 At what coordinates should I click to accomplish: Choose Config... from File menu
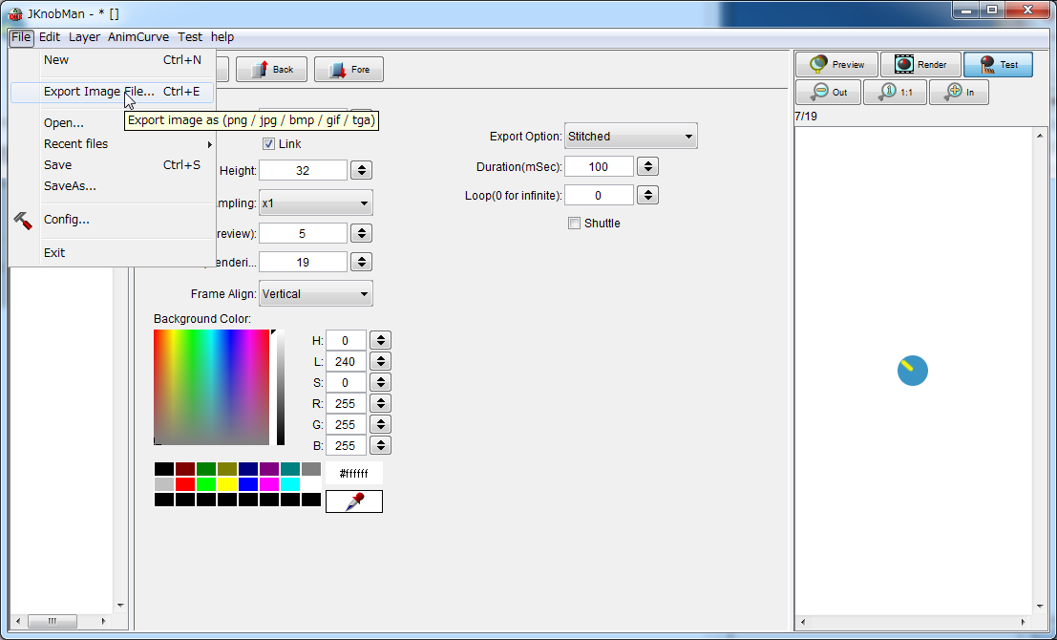coord(112,219)
